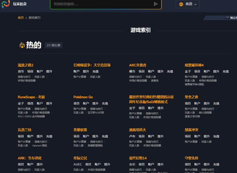The width and height of the screenshot is (237, 173).
Task: Open ARK：生存进化 game link
Action: click(x=30, y=158)
